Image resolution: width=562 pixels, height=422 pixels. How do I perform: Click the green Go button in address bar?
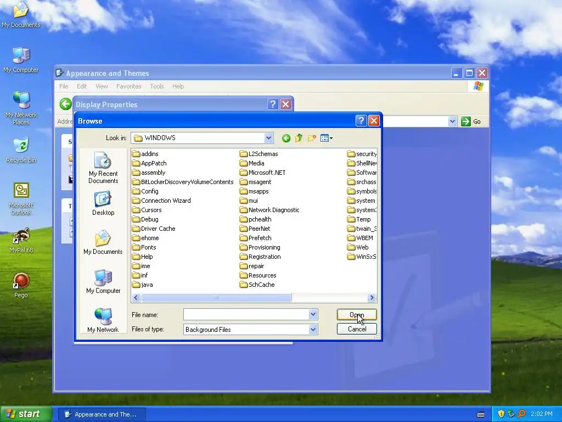[470, 121]
